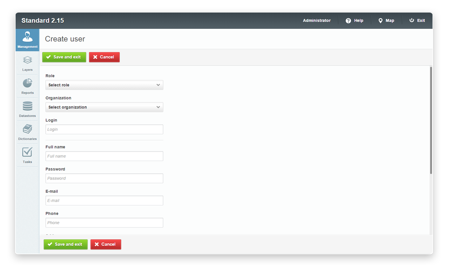
Task: Click the Exit power icon
Action: coord(412,20)
